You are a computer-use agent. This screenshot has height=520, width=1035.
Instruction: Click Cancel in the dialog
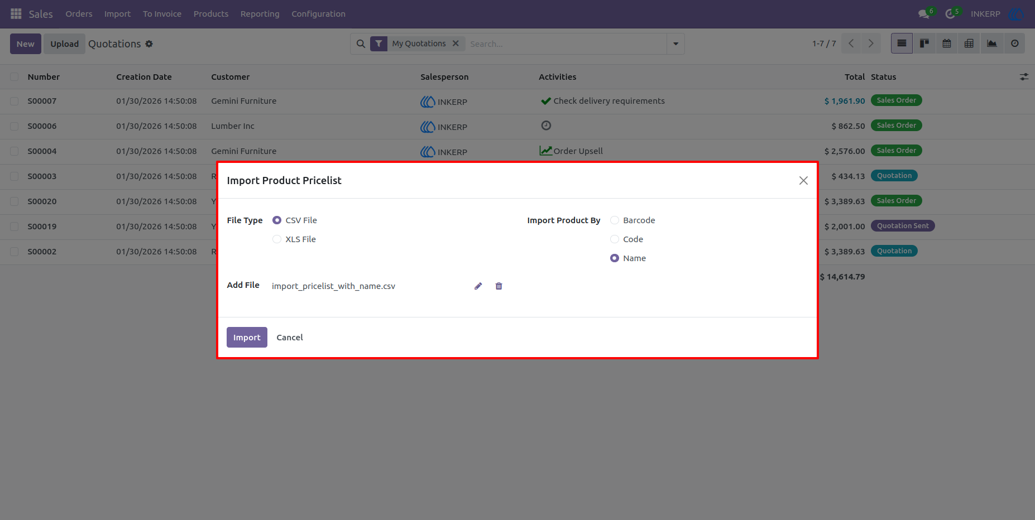[290, 337]
